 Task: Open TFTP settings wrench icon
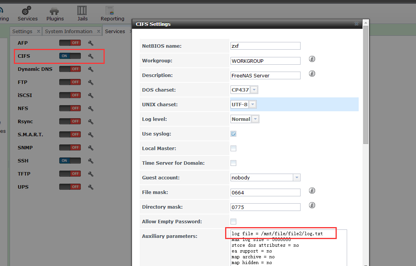tap(91, 174)
